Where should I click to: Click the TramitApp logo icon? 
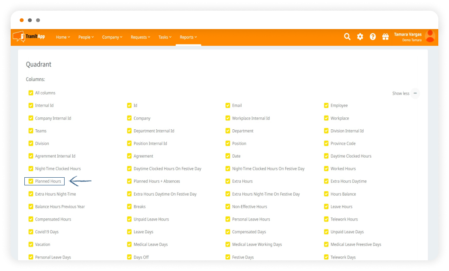pyautogui.click(x=18, y=37)
